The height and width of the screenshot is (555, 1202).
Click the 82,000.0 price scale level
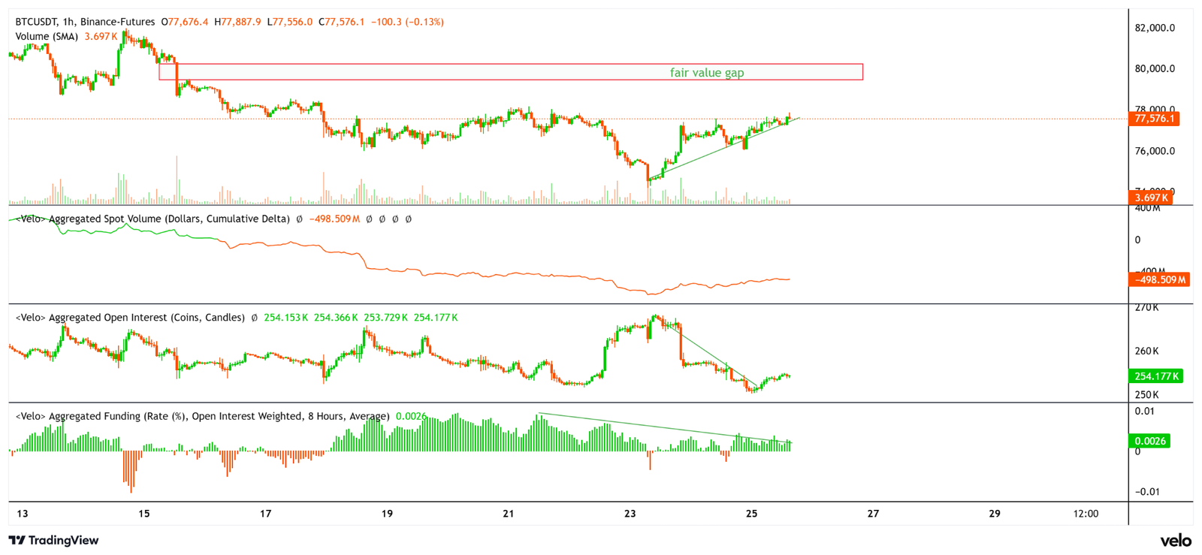(x=1155, y=28)
